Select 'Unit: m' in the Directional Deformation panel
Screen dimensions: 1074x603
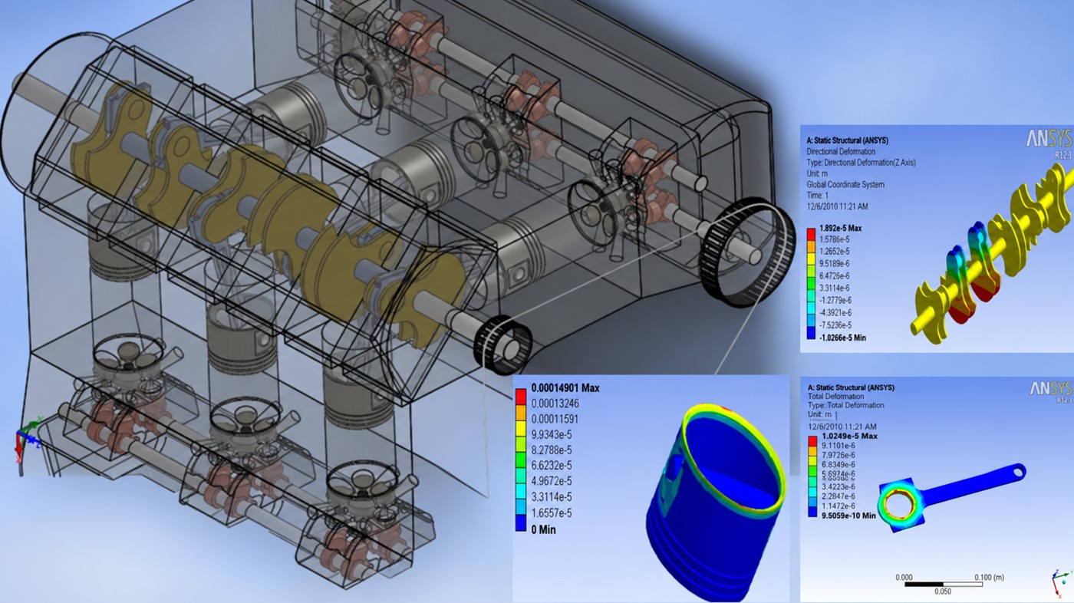[x=818, y=173]
